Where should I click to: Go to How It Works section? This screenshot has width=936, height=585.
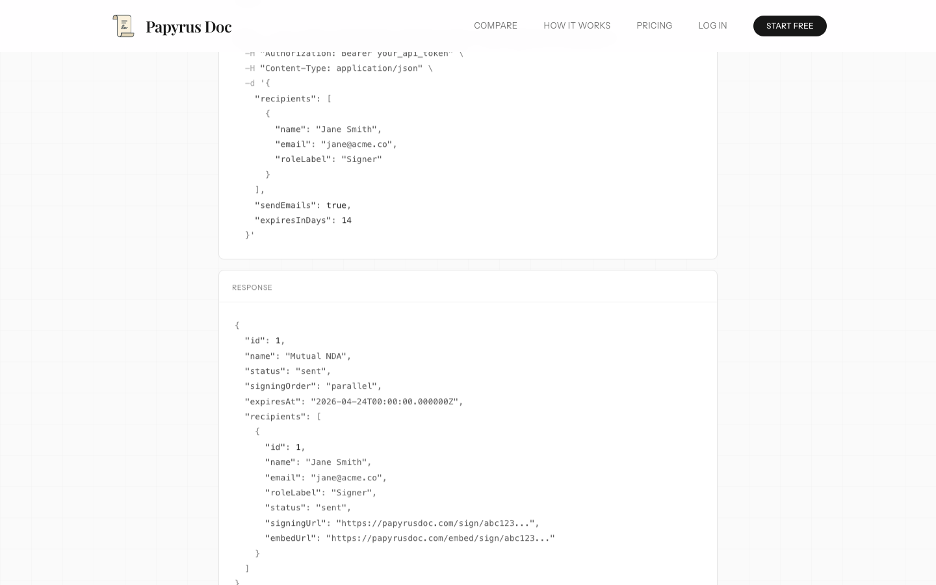pos(577,26)
